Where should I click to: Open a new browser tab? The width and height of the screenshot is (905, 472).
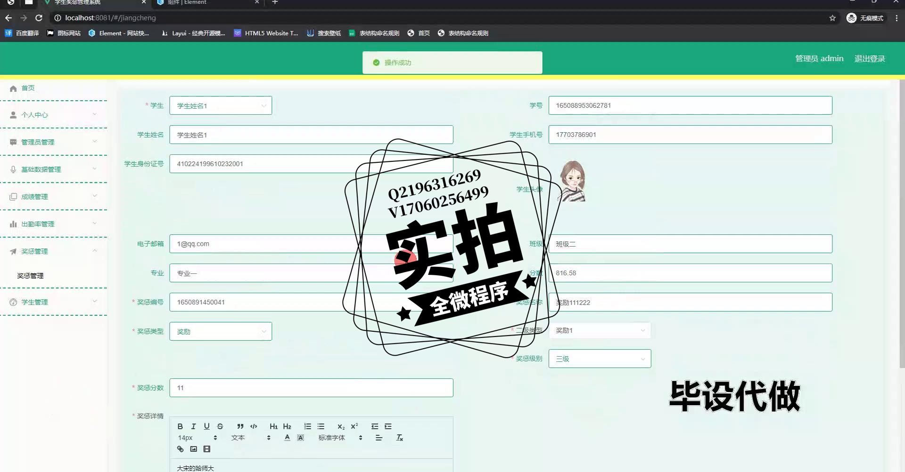point(275,2)
